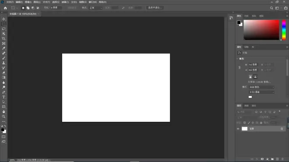Open the 文件(F) menu
The height and width of the screenshot is (162, 289).
click(10, 2)
